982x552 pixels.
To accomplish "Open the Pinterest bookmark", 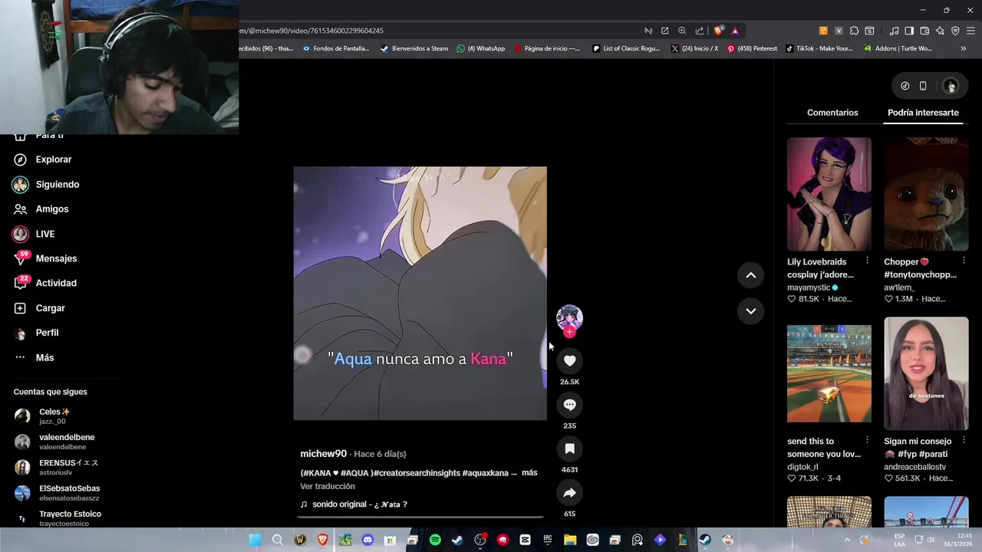I will (x=752, y=48).
